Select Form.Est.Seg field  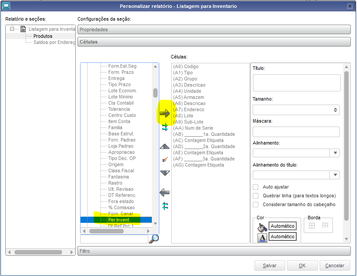[x=122, y=66]
